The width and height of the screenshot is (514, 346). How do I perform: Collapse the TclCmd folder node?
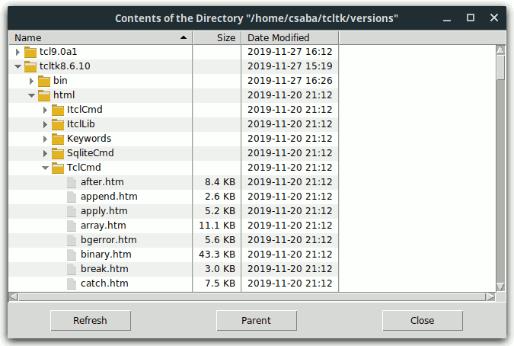(x=45, y=168)
